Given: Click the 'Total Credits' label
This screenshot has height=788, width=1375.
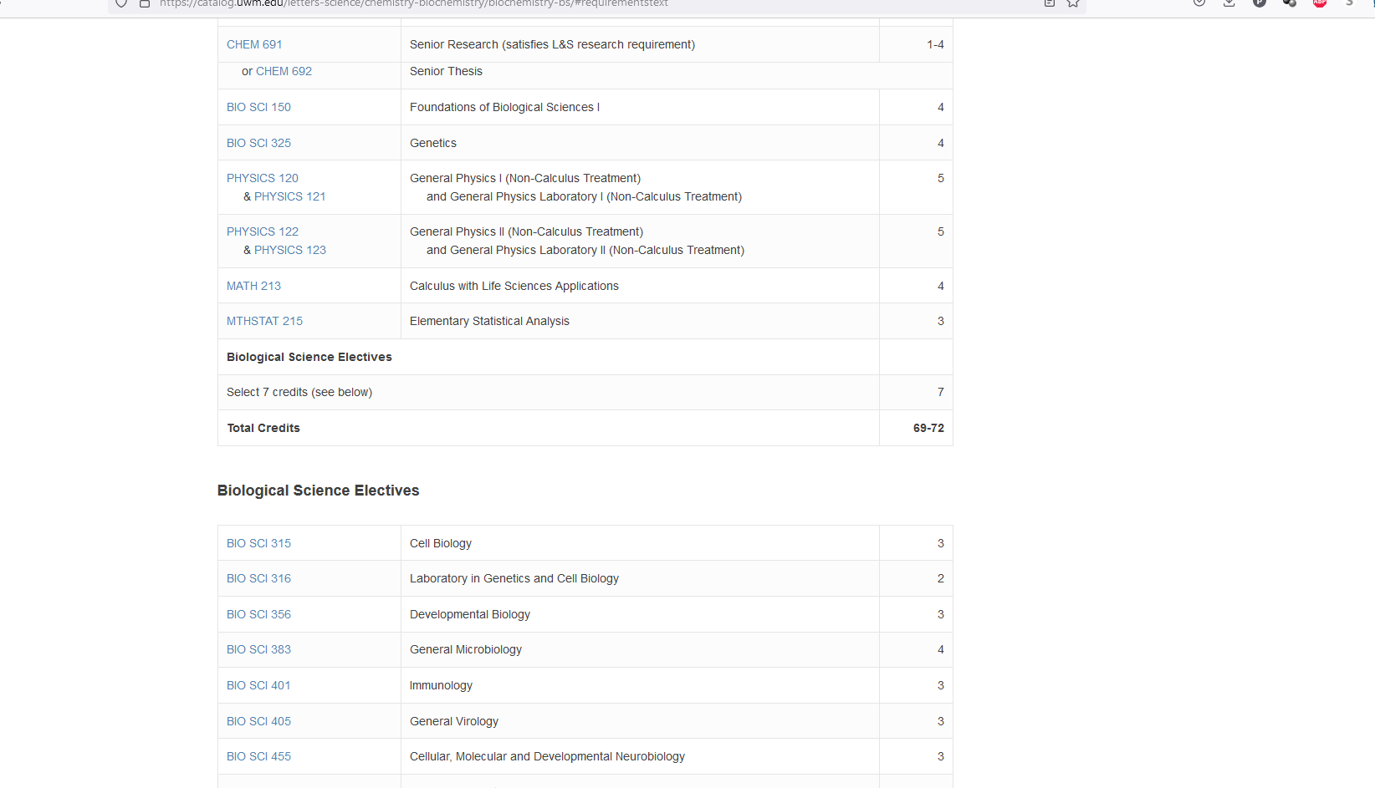Looking at the screenshot, I should tap(263, 428).
